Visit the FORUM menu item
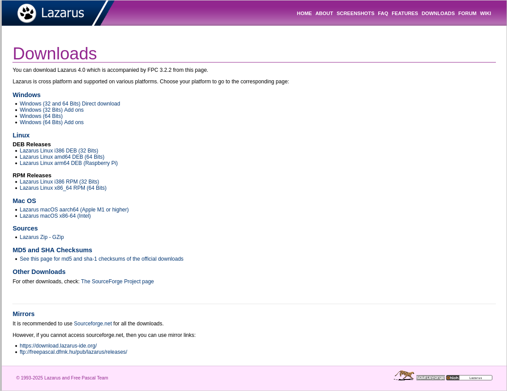 467,13
